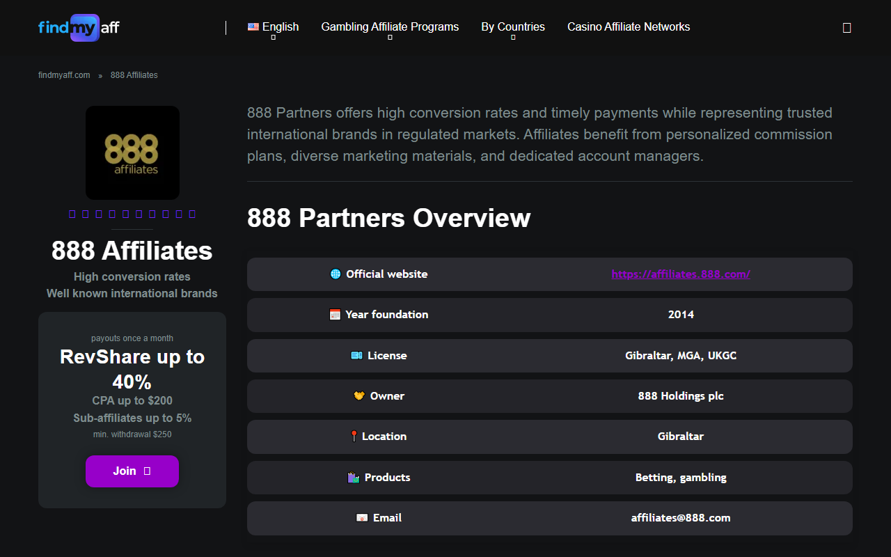Image resolution: width=891 pixels, height=557 pixels.
Task: Click the 888 affiliates logo image
Action: click(132, 152)
